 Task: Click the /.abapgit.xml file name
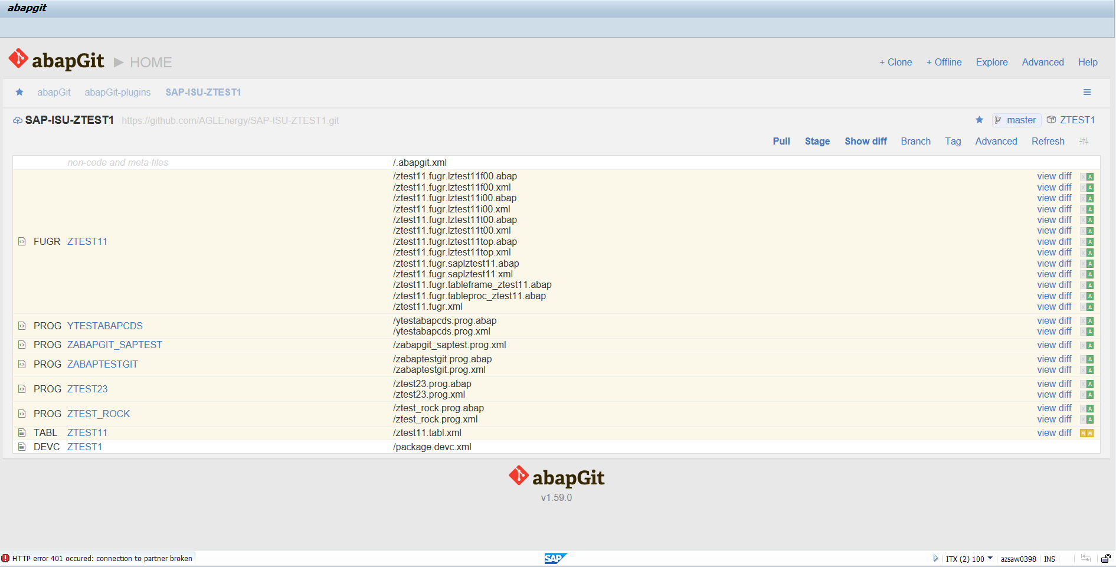(x=420, y=163)
